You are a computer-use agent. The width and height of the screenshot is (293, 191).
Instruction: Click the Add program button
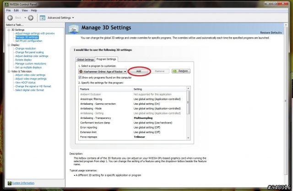point(138,71)
